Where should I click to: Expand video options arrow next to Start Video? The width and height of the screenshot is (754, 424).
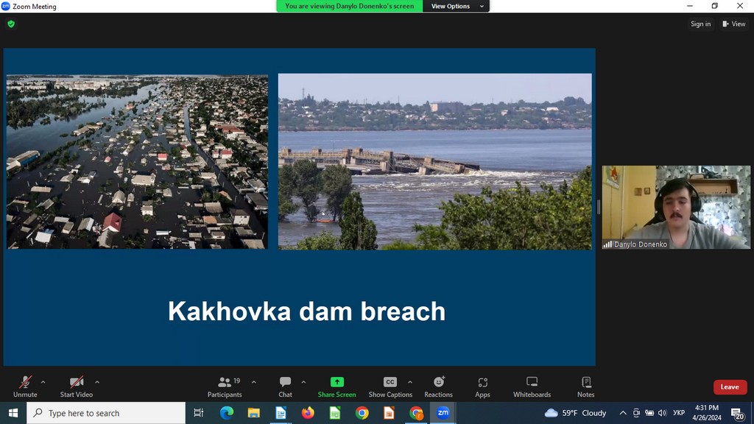pos(97,382)
